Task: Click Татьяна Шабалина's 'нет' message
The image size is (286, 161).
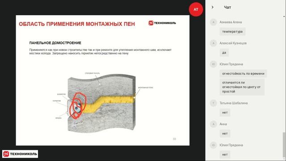Action: (225, 112)
